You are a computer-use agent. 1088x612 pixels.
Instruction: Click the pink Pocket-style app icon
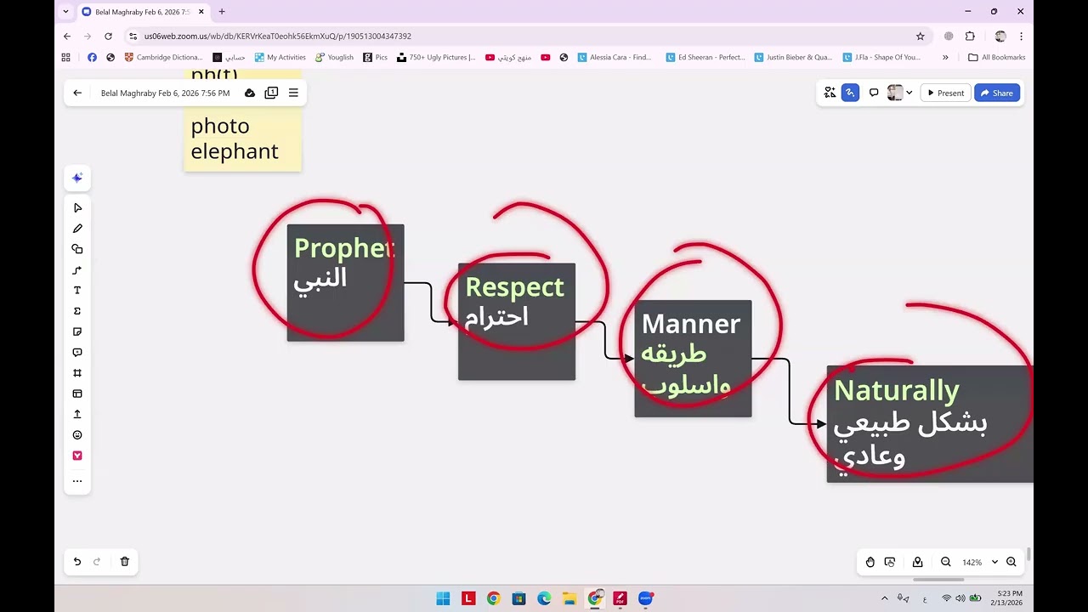(x=77, y=456)
